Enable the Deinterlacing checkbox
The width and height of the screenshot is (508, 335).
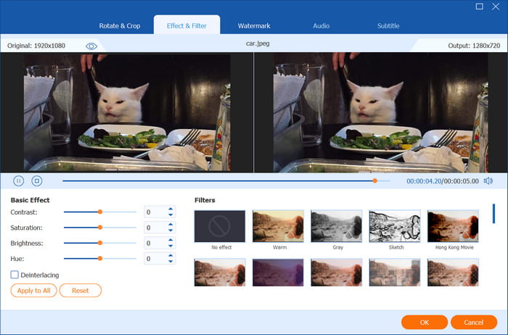(x=15, y=275)
